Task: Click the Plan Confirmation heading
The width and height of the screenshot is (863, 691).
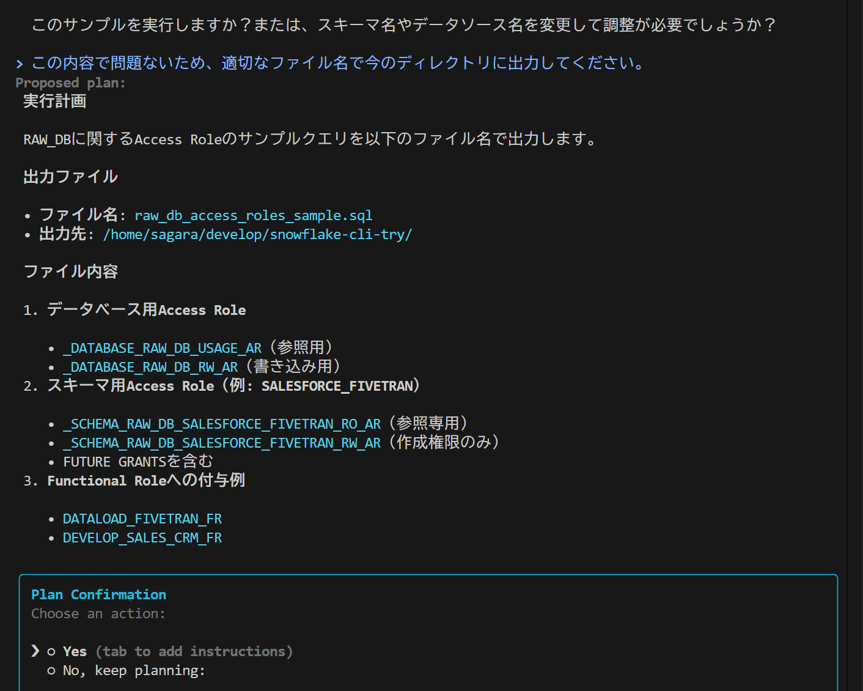Action: point(98,595)
